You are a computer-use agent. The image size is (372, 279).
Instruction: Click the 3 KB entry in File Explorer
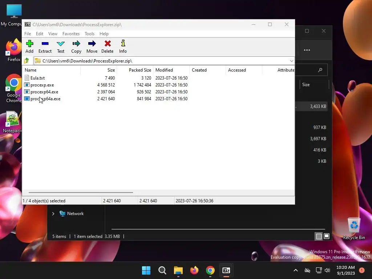(x=322, y=161)
